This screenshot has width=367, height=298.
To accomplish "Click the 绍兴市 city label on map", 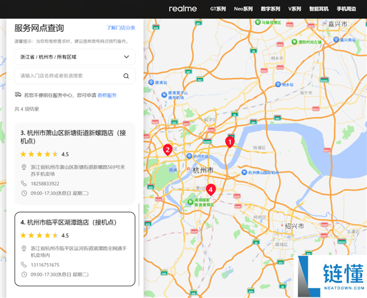I will [x=294, y=226].
